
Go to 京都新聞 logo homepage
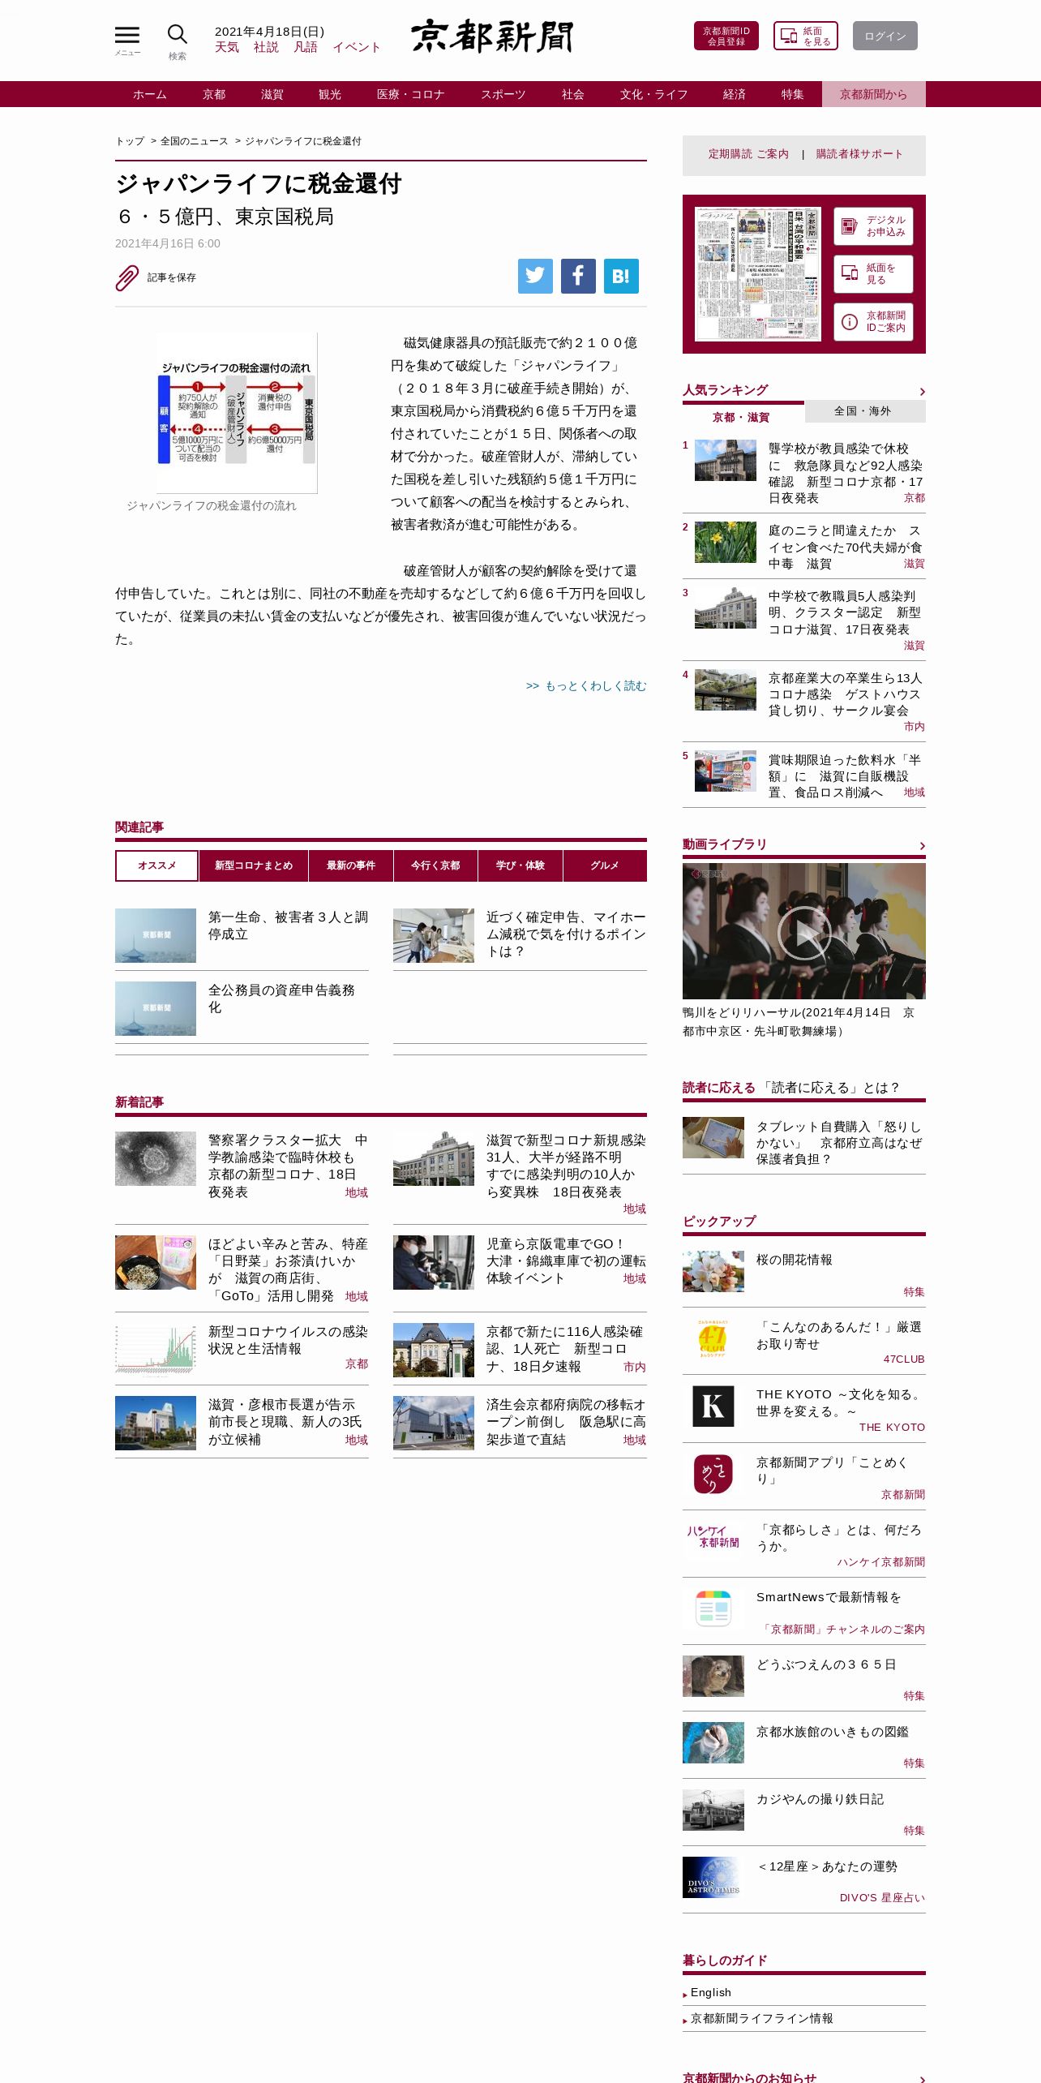point(492,37)
